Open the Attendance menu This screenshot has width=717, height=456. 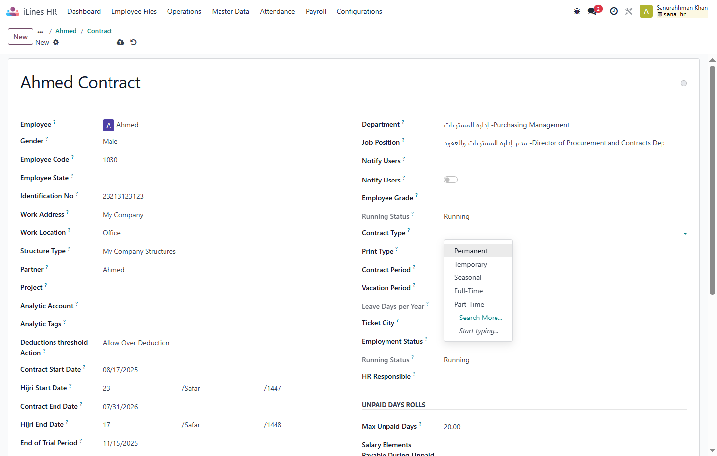click(277, 11)
